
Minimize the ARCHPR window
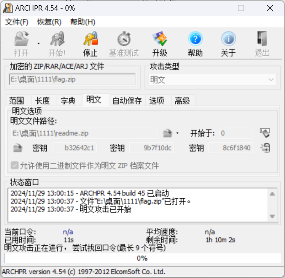(x=213, y=8)
